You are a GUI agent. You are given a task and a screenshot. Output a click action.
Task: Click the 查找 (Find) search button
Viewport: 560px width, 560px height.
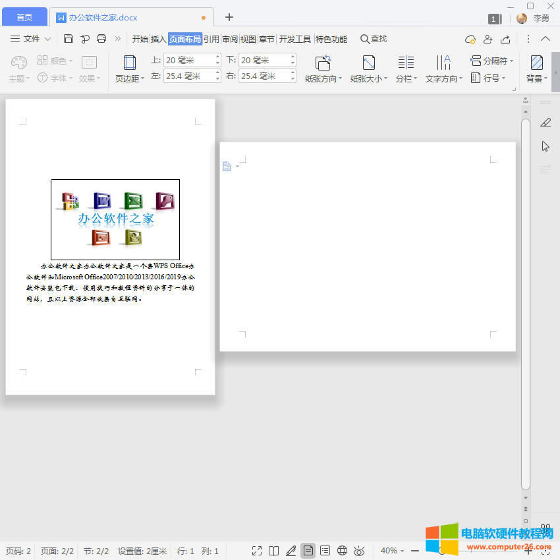(x=374, y=39)
